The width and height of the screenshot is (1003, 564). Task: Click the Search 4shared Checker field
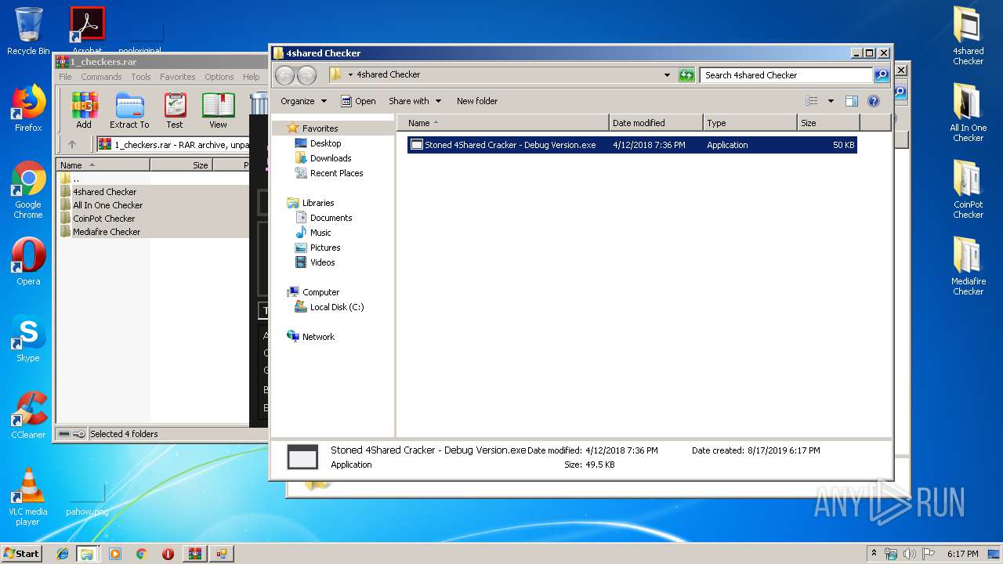(x=786, y=75)
